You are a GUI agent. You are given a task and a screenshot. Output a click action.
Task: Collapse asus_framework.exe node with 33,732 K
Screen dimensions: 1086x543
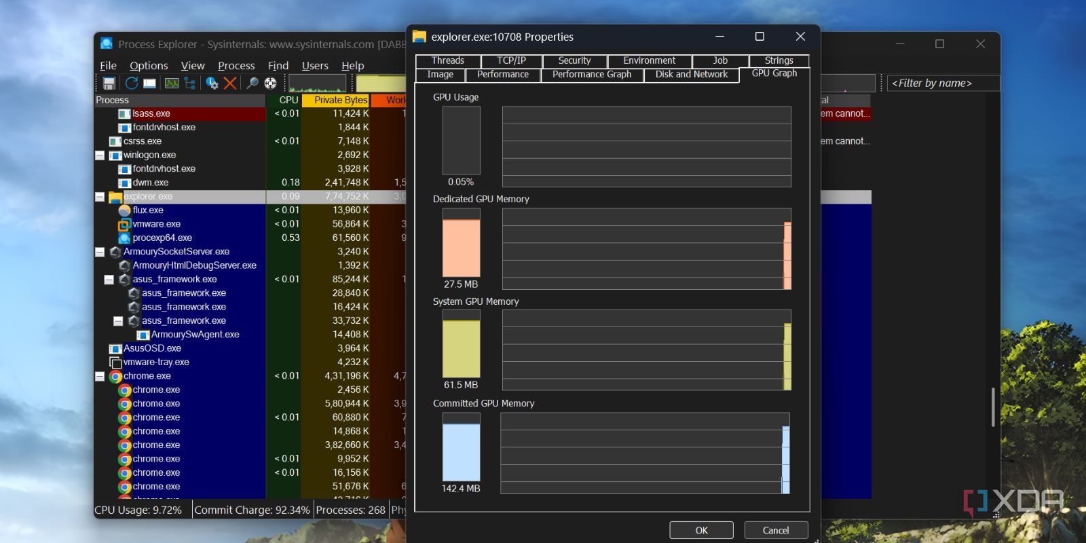[x=118, y=321]
